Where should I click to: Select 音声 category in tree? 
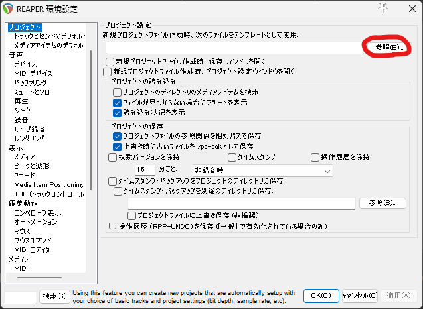tap(16, 55)
